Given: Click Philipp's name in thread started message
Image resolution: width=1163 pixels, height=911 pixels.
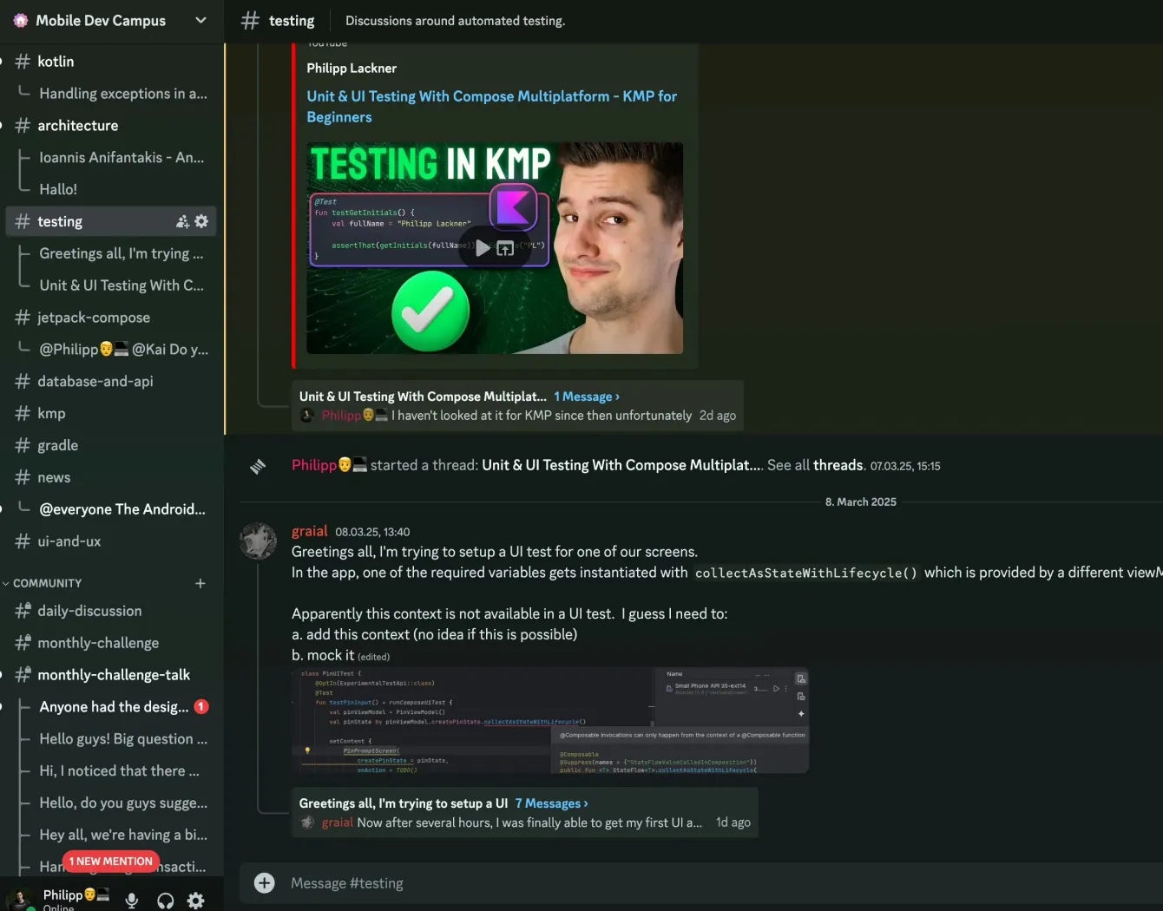Looking at the screenshot, I should pyautogui.click(x=313, y=465).
